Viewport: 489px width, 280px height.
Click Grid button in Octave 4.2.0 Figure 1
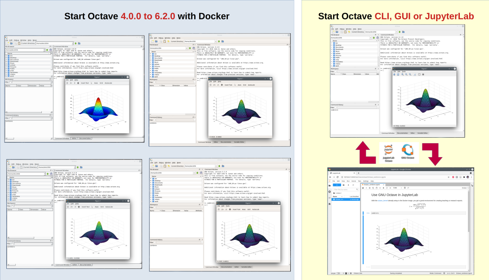click(102, 207)
